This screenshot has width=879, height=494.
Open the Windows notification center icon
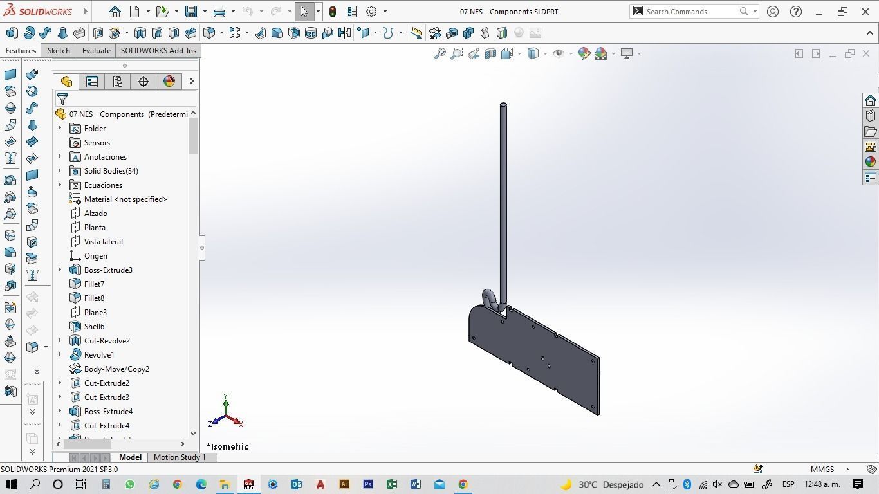point(858,484)
